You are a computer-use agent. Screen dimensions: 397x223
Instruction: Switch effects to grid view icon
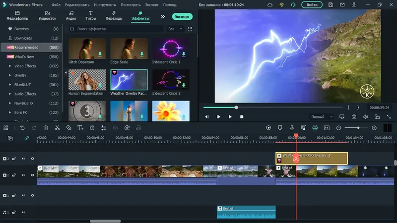(x=190, y=29)
